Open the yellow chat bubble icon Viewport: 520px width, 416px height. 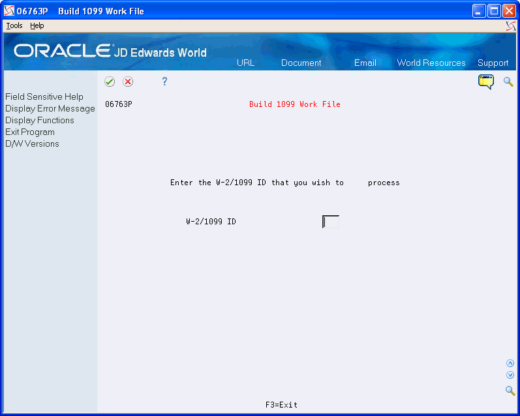[x=486, y=82]
